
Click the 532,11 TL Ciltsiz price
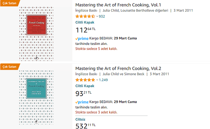(86, 126)
